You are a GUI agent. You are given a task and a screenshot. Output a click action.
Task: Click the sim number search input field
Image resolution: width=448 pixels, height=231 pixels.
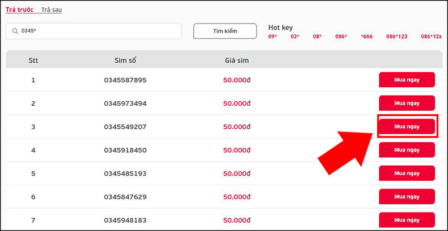[x=98, y=31]
